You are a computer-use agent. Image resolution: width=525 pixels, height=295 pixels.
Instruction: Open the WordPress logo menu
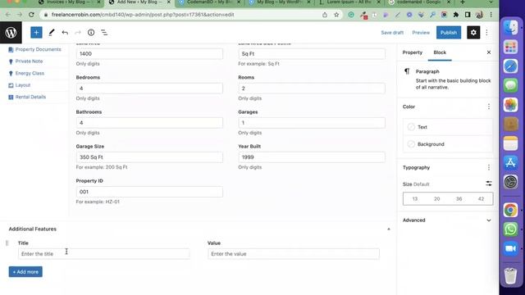tap(11, 33)
